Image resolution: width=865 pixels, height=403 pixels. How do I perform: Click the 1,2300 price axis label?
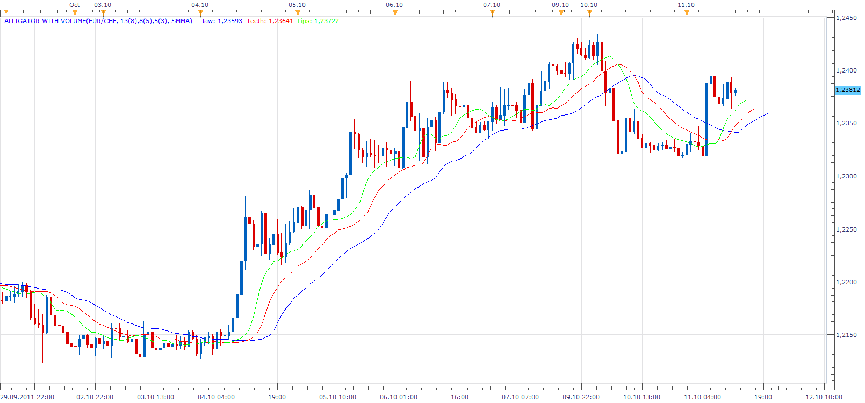(x=846, y=176)
